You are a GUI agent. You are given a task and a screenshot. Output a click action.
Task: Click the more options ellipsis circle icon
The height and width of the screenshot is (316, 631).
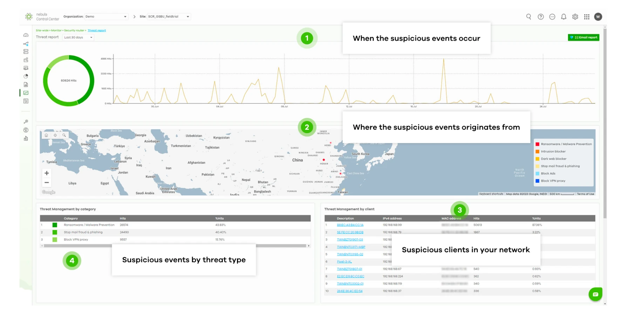[552, 17]
